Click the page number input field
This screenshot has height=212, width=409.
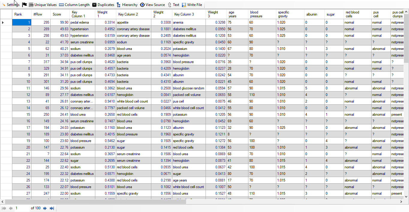(22, 208)
